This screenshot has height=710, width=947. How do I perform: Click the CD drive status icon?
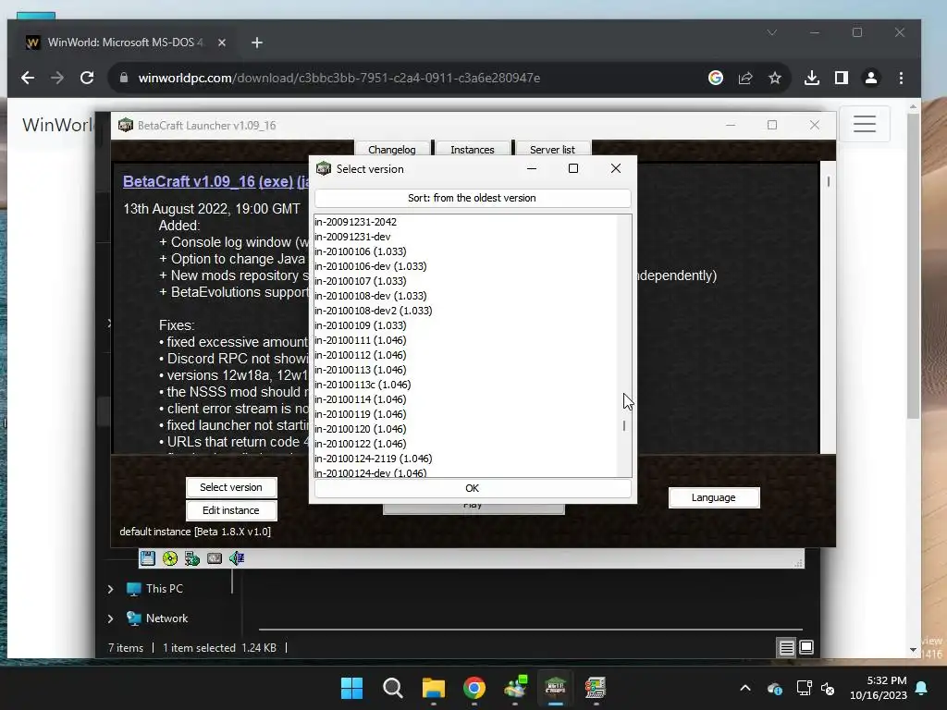coord(170,558)
